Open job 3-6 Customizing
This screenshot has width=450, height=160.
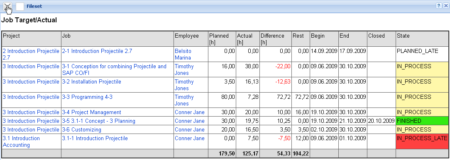pyautogui.click(x=81, y=130)
